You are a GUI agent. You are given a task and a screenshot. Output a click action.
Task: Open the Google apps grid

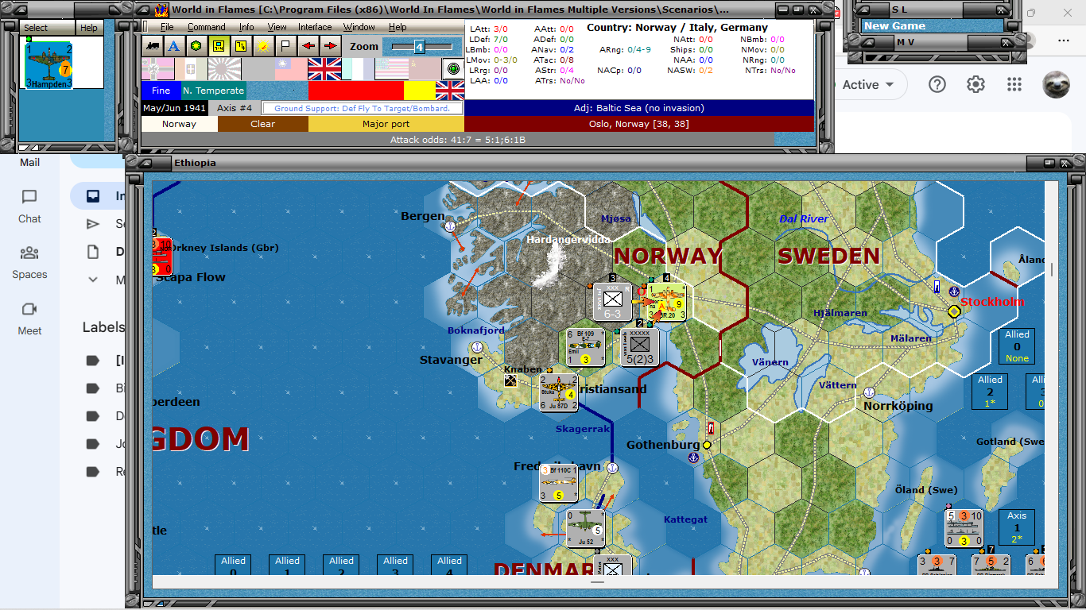point(1014,84)
